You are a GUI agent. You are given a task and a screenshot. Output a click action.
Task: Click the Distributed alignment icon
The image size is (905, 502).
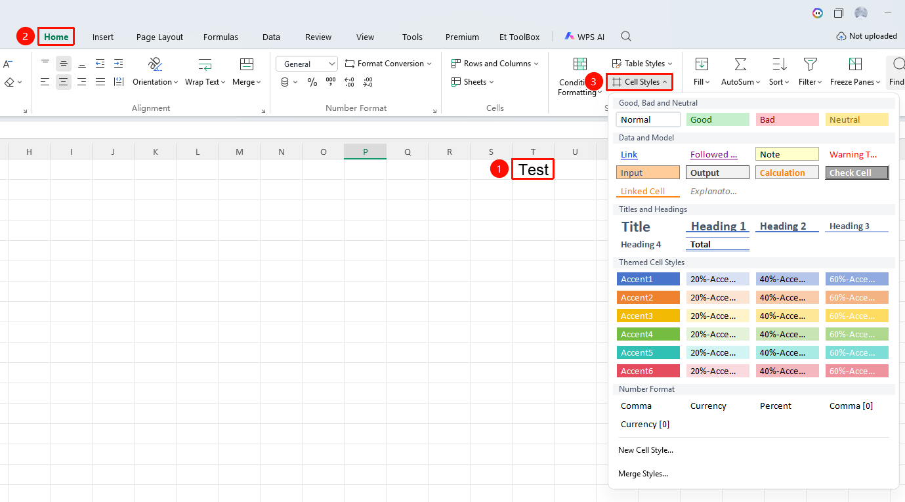point(119,82)
